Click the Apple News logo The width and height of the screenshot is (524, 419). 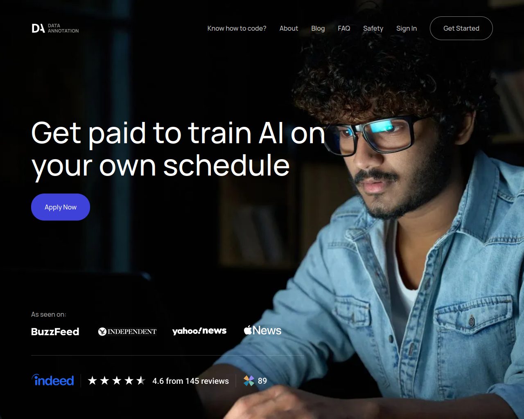click(262, 330)
